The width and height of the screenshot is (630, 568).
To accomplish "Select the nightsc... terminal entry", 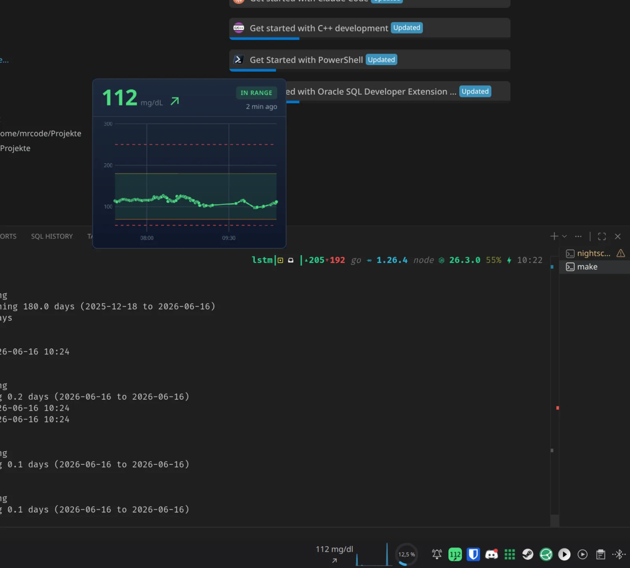I will point(595,253).
